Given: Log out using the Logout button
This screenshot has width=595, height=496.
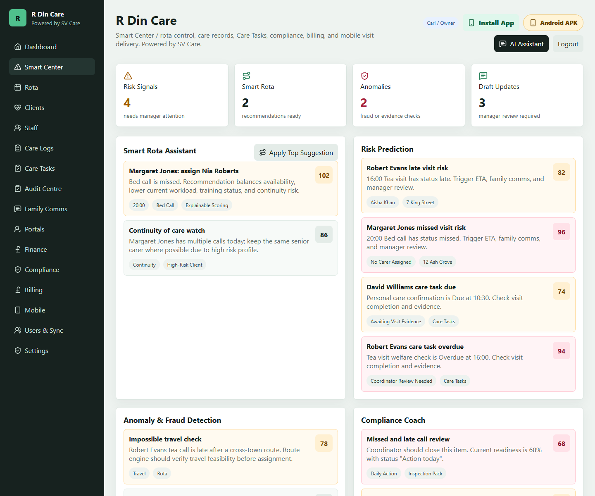Looking at the screenshot, I should click(568, 44).
